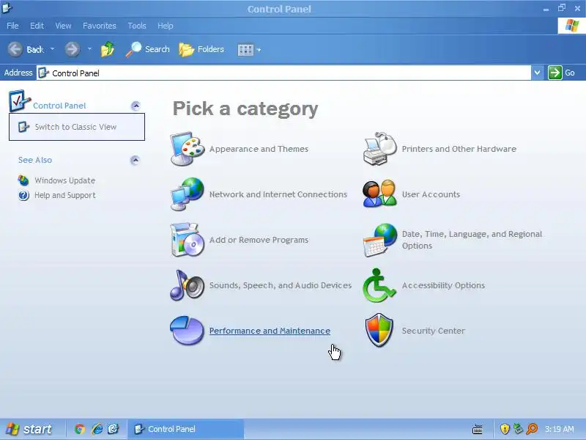Screen dimensions: 586x440
Task: Open the Tools menu
Action: pos(137,26)
